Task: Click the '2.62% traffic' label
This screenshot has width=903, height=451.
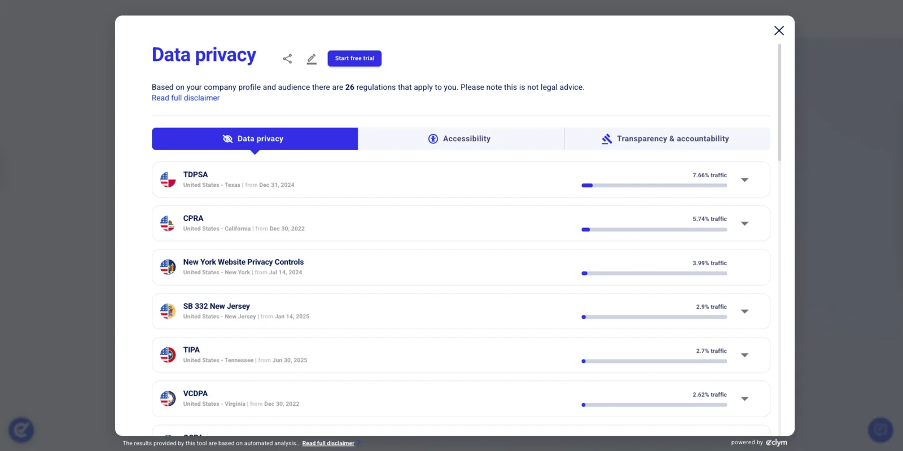Action: pyautogui.click(x=709, y=395)
